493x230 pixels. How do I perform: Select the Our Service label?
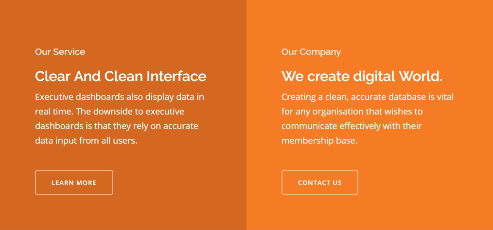[x=60, y=52]
